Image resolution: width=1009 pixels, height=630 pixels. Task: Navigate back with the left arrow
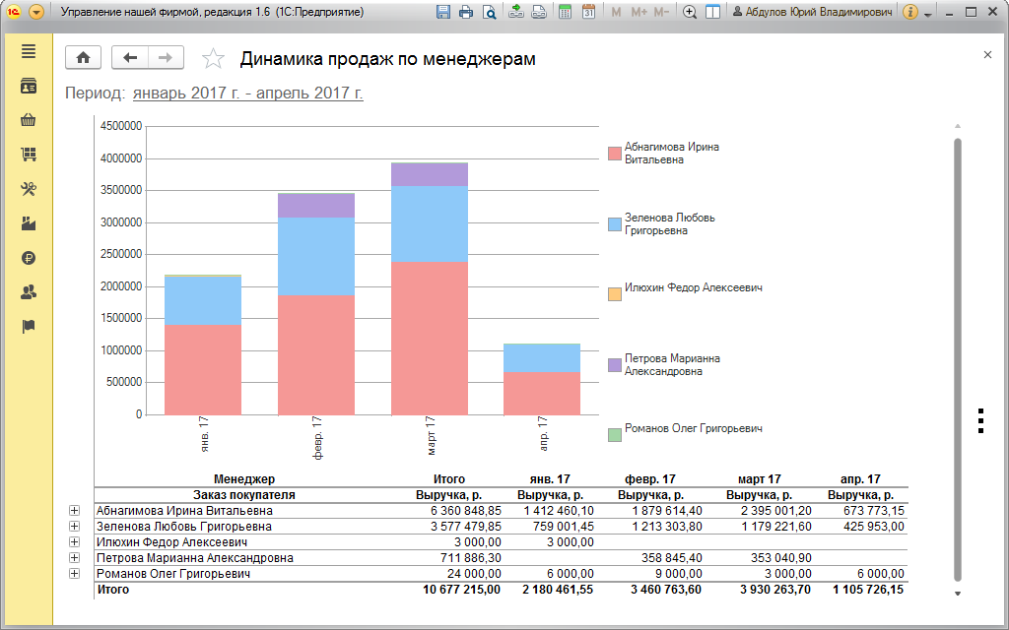130,58
